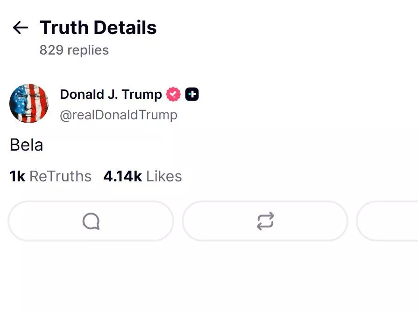Open the ReTruths label list
The width and height of the screenshot is (418, 311).
(x=60, y=176)
